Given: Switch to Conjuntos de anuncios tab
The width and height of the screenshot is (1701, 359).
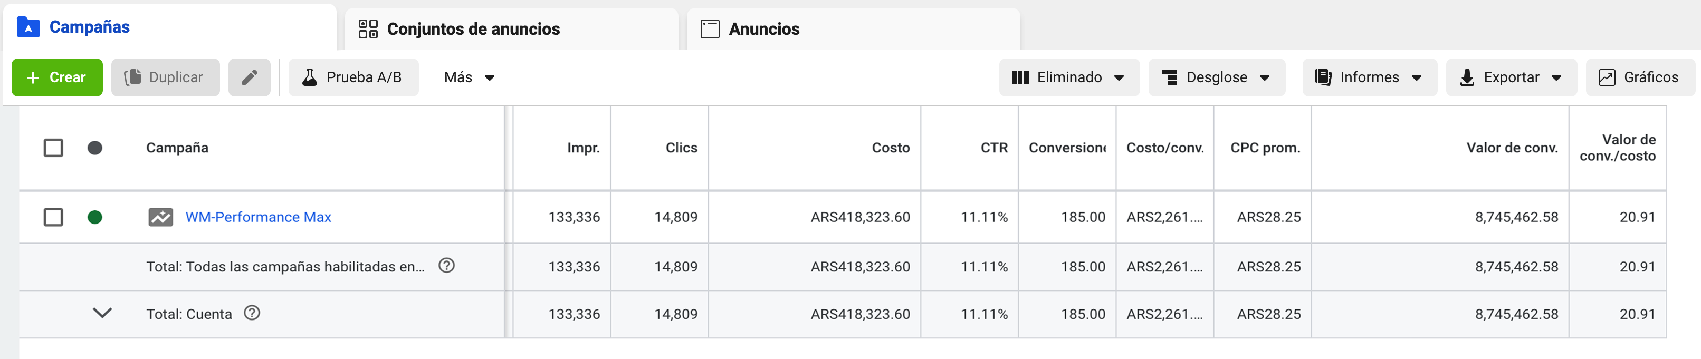Looking at the screenshot, I should pos(473,29).
